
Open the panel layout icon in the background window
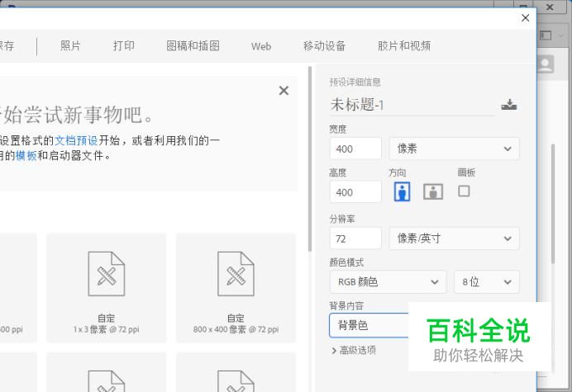(546, 35)
